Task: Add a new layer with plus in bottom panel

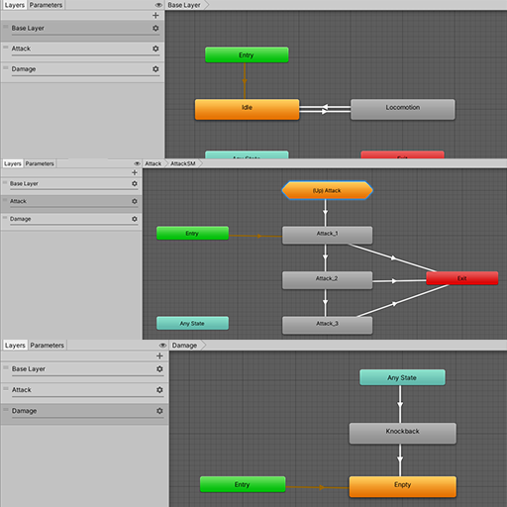Action: click(159, 355)
